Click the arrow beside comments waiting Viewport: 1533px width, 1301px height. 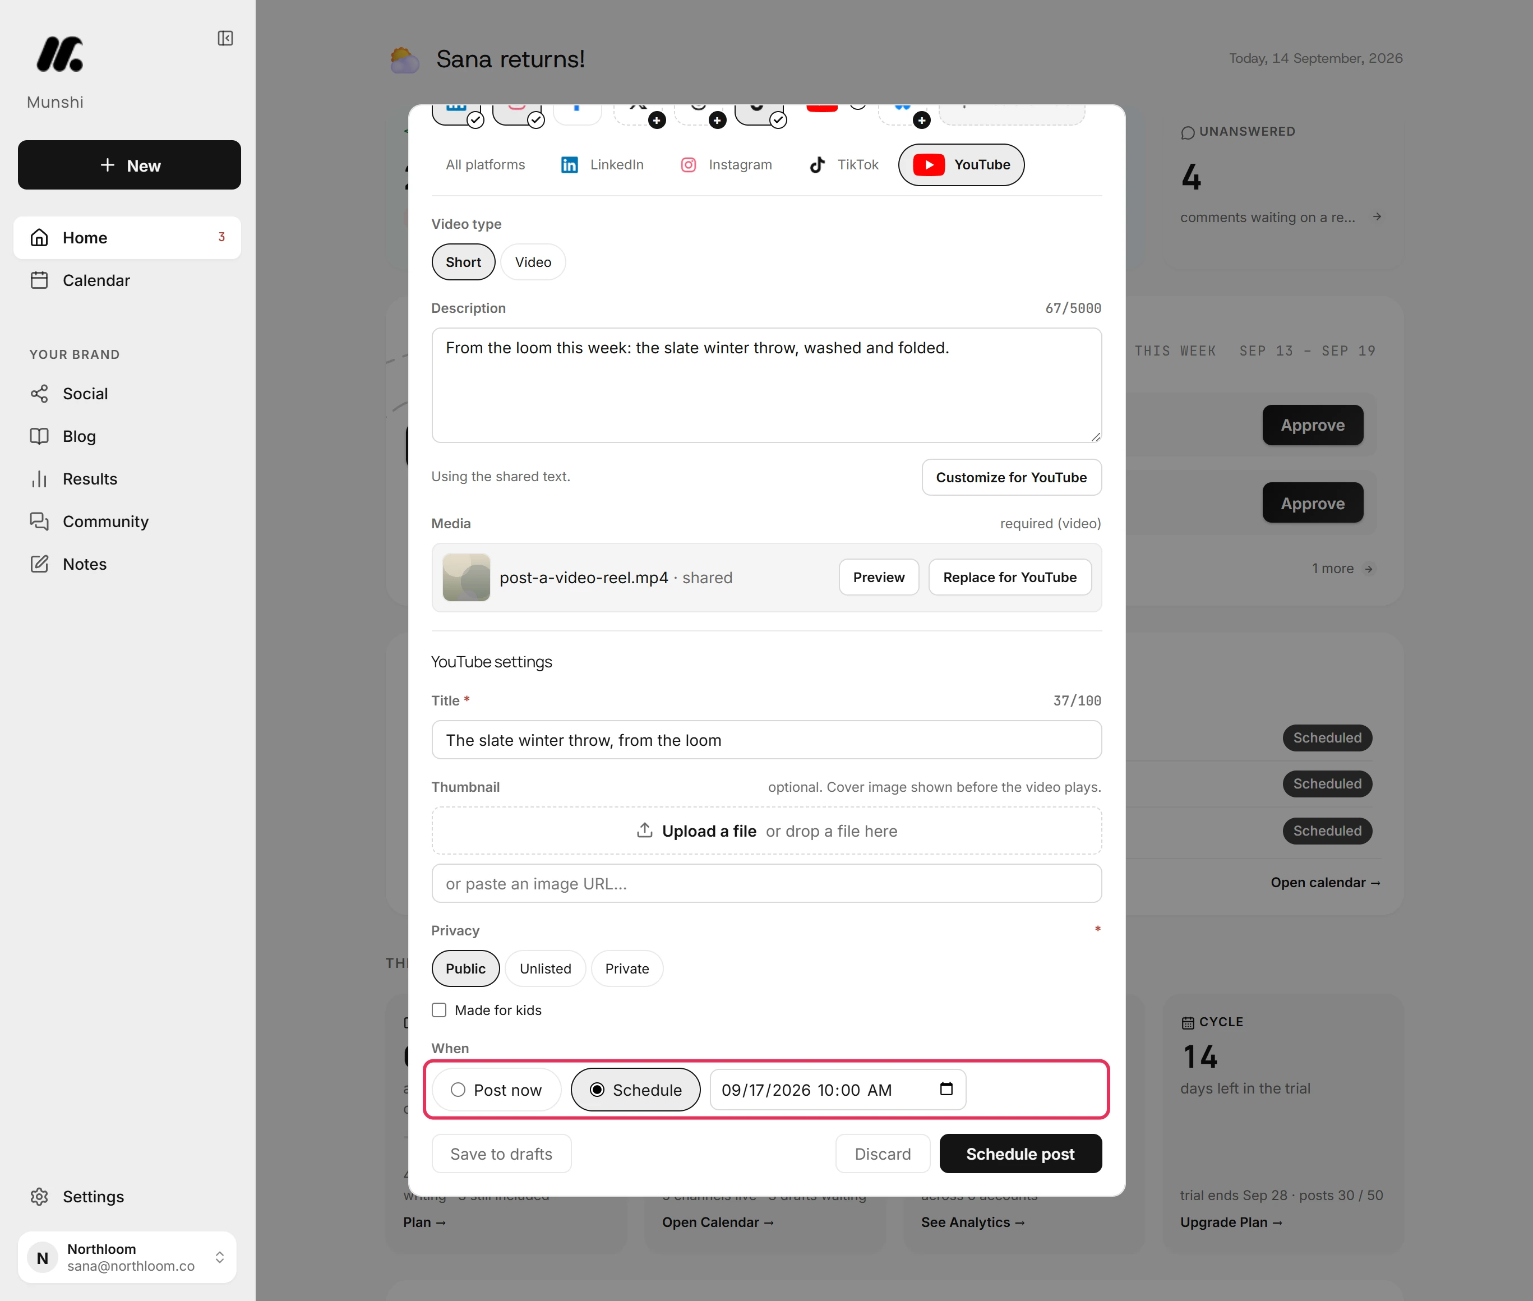(1377, 217)
